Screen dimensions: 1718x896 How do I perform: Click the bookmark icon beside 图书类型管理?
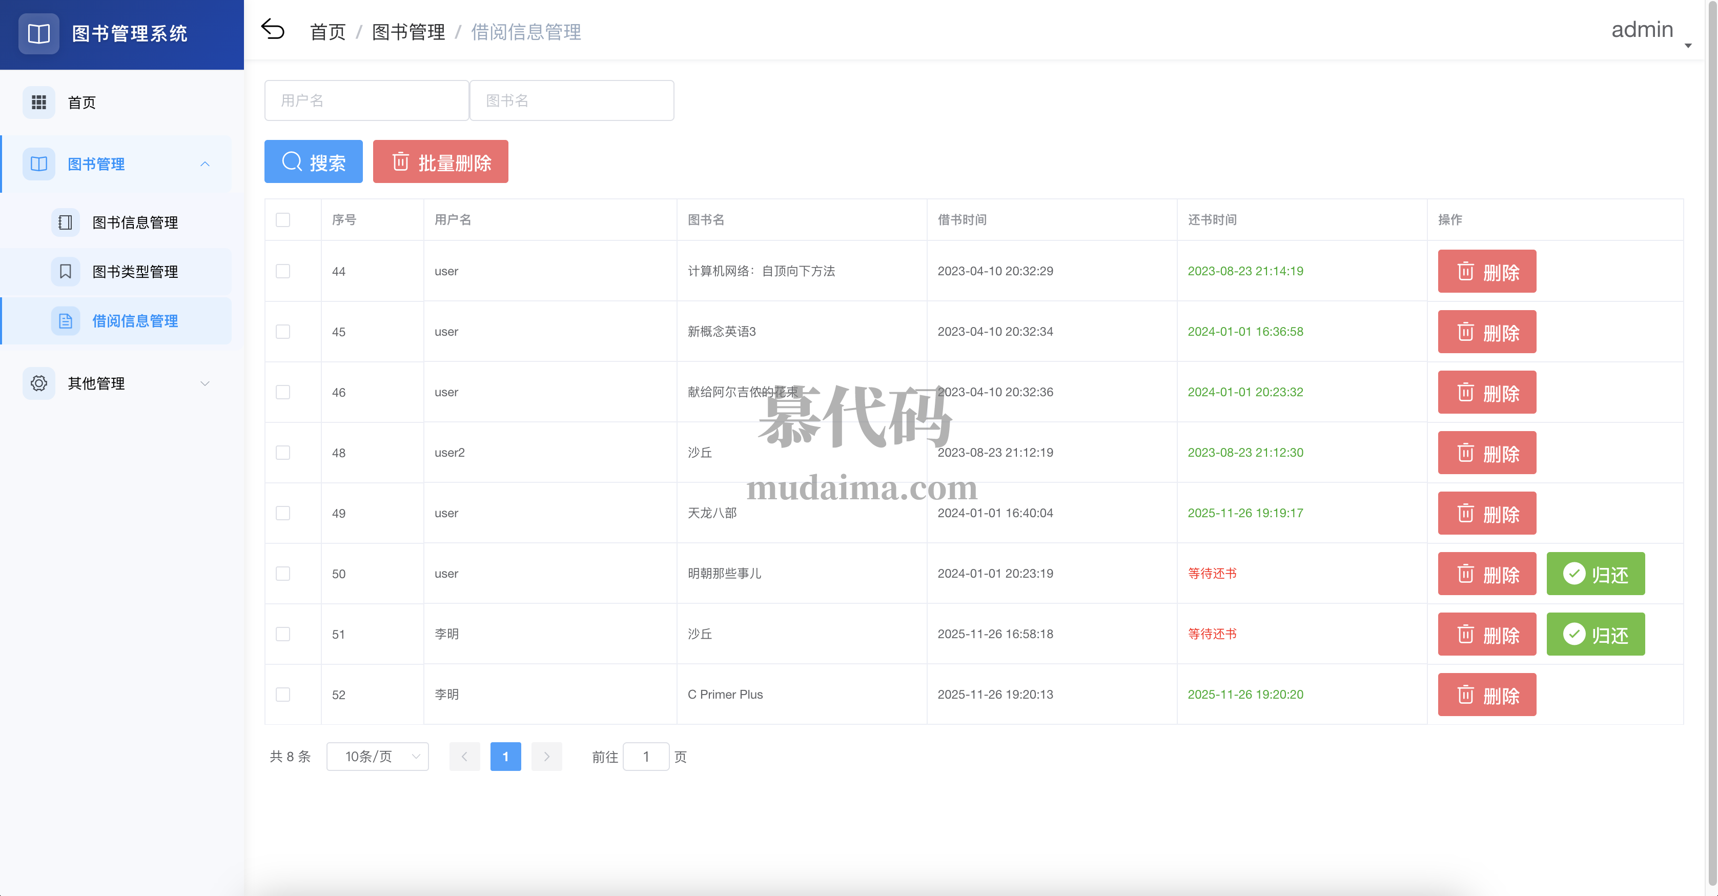click(x=65, y=271)
